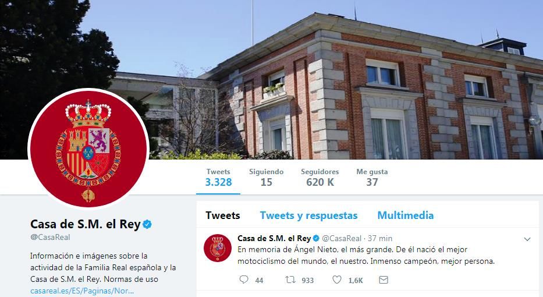This screenshot has width=543, height=297.
Task: Like the tweet with heart icon
Action: [x=337, y=280]
